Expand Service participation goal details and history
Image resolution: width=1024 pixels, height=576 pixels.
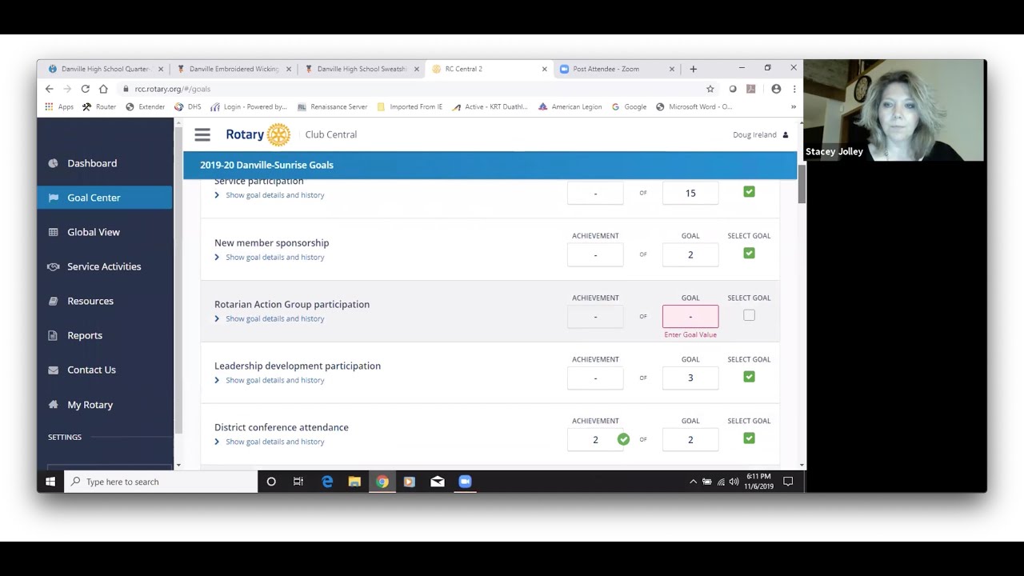[270, 195]
